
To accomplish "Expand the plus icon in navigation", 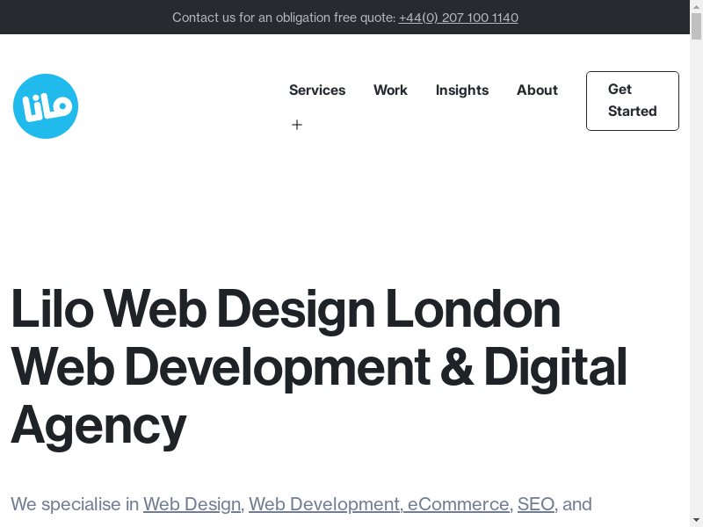I will coord(297,125).
